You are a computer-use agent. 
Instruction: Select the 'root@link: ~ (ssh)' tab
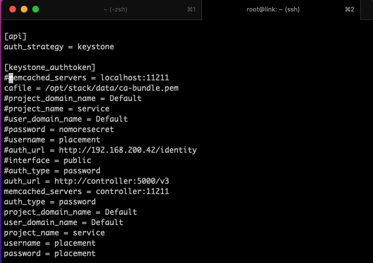(x=273, y=10)
